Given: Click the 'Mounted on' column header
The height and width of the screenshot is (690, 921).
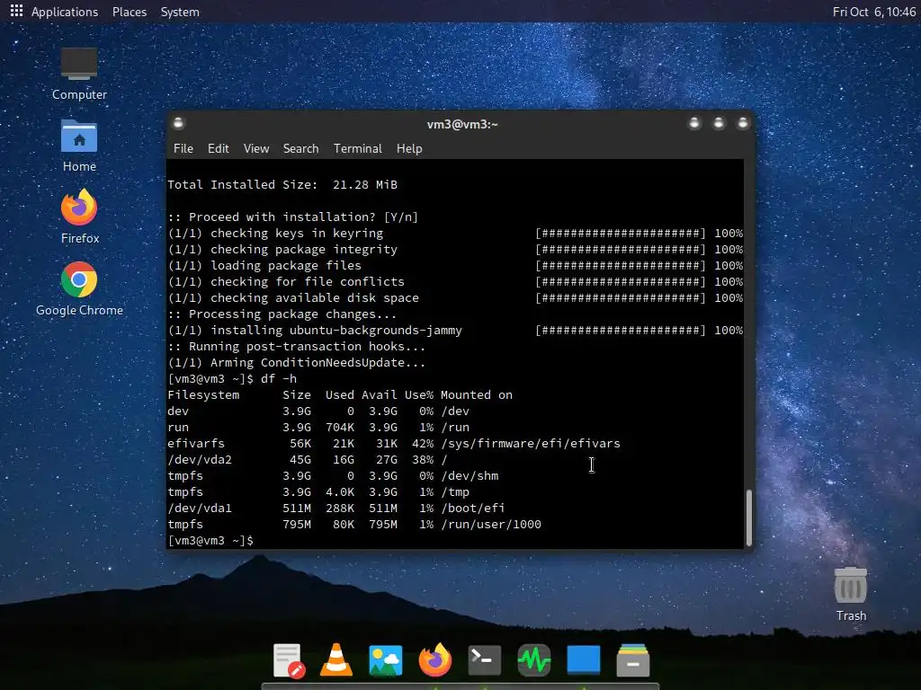Looking at the screenshot, I should click(x=477, y=395).
